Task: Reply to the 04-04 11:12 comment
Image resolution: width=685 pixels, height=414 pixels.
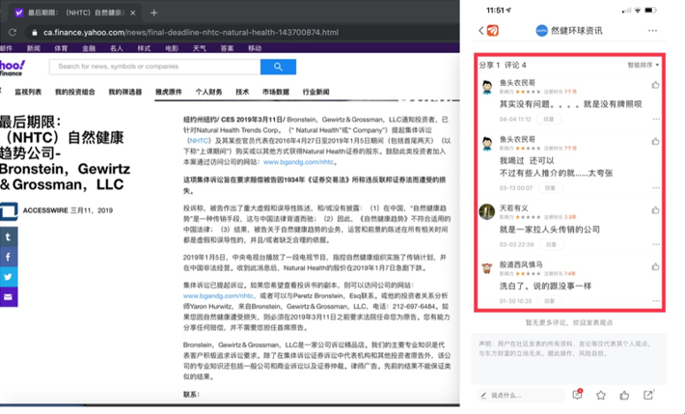Action: click(x=549, y=119)
